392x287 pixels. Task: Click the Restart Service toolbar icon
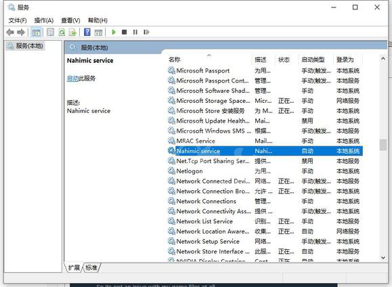146,32
